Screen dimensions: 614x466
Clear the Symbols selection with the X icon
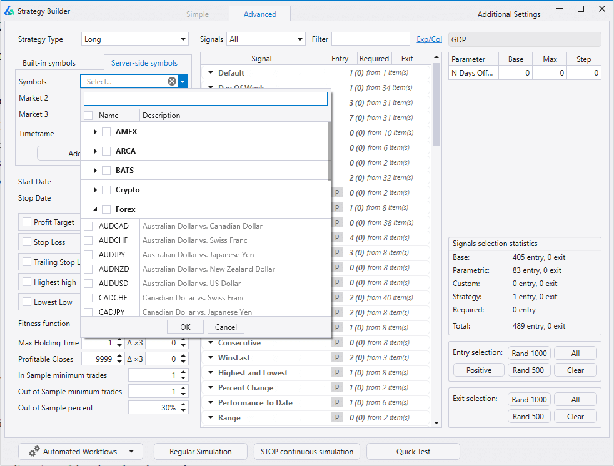coord(172,81)
